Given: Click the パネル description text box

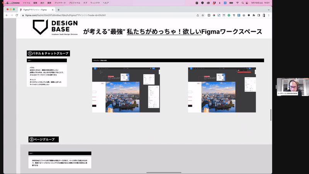Looking at the screenshot, I should pos(47,75).
